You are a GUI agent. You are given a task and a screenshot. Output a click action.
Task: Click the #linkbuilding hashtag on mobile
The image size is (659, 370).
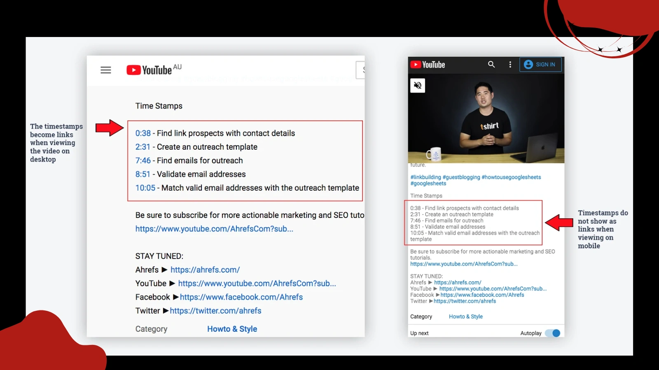click(x=425, y=177)
